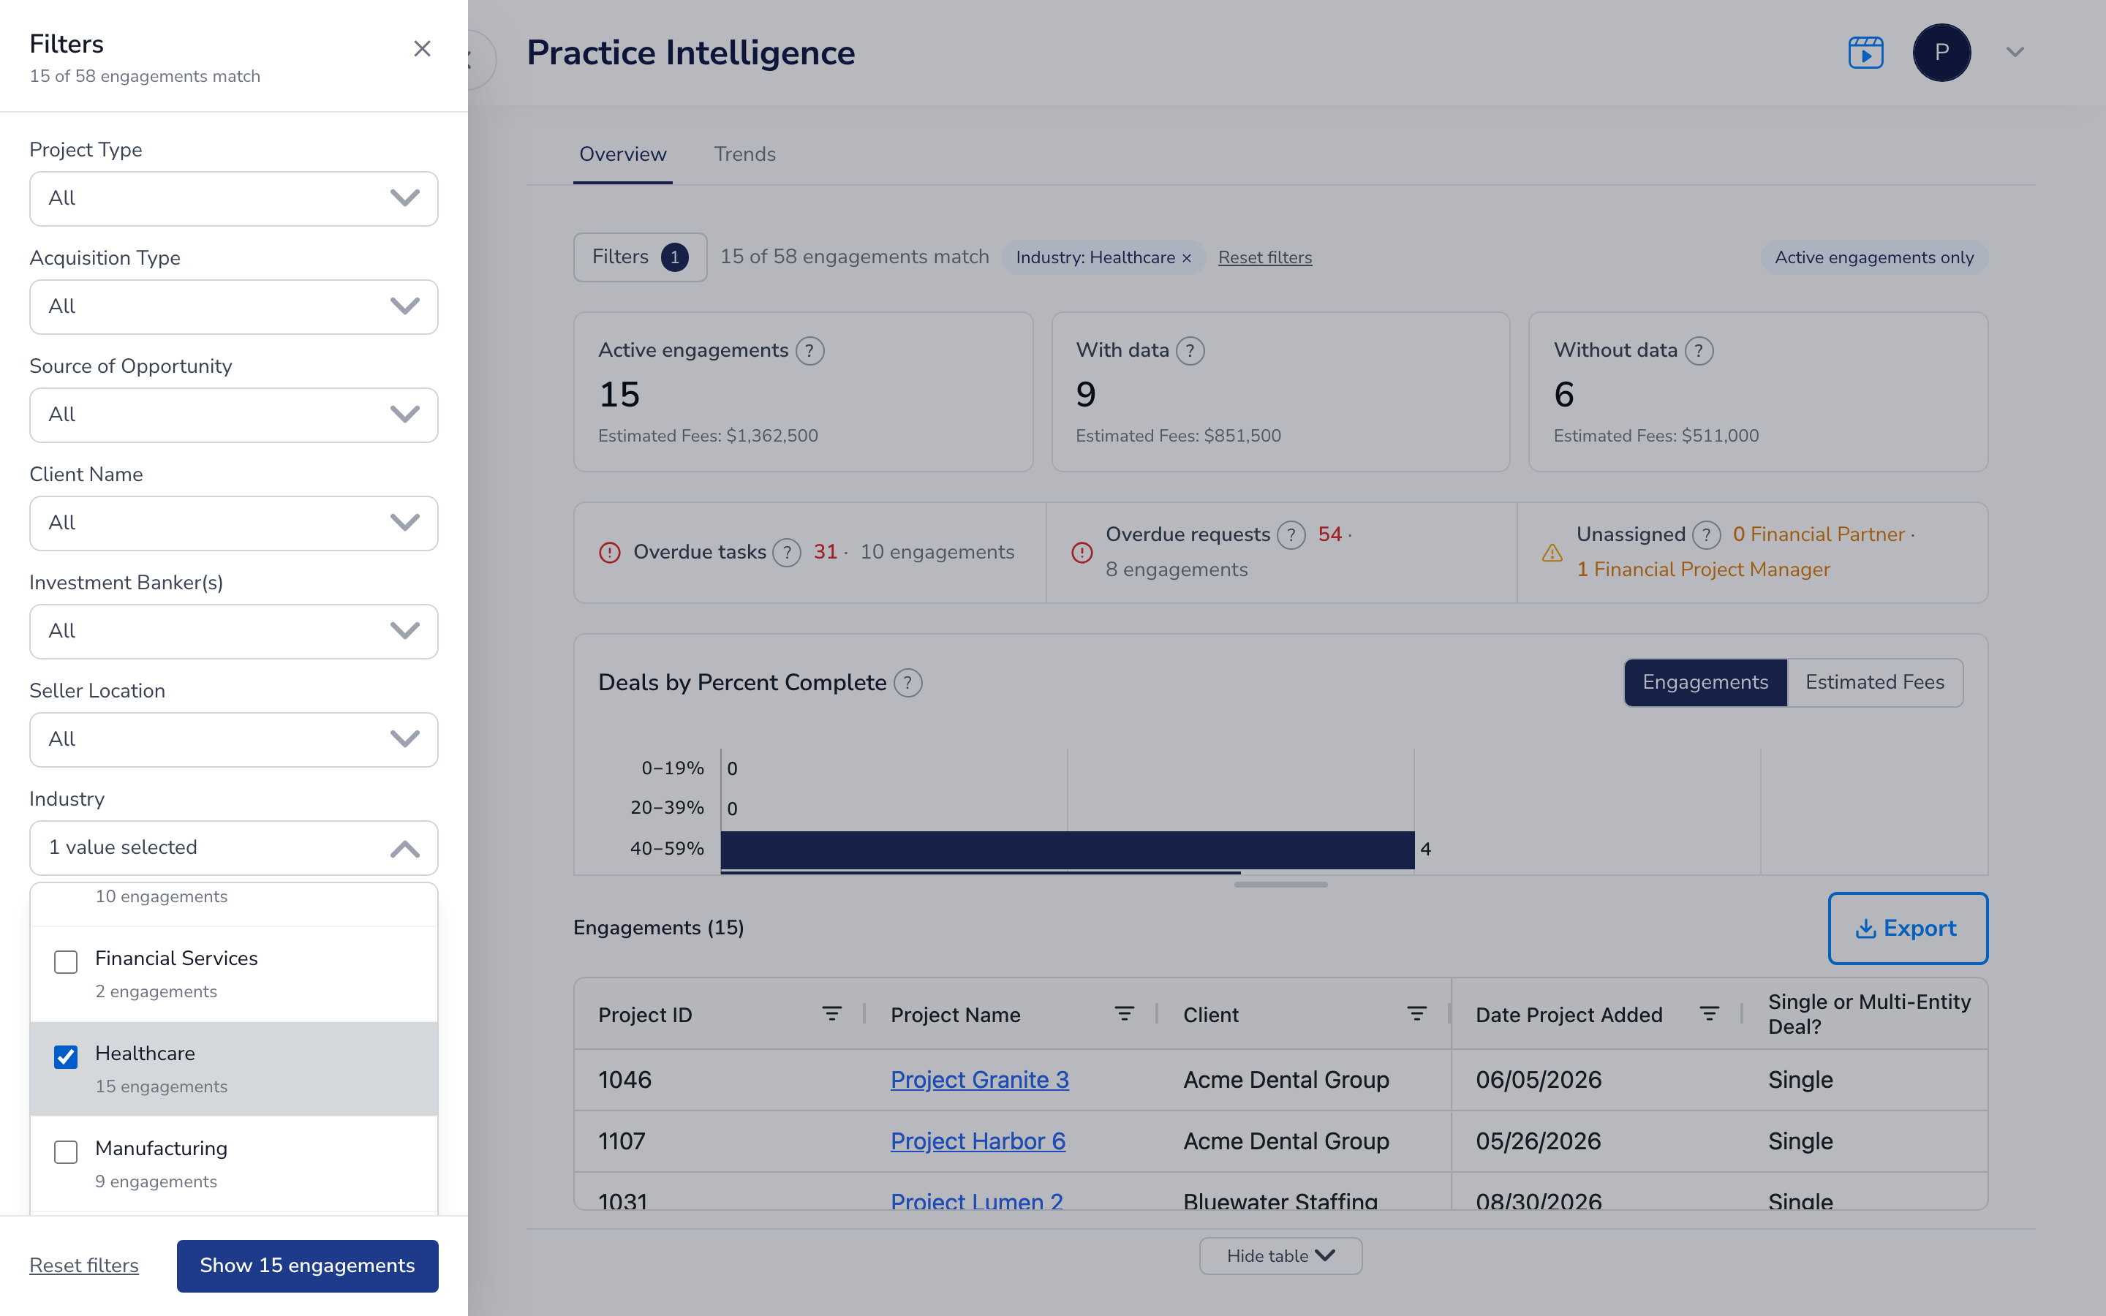Click Reset filters link beside filter chip
Screen dimensions: 2106x1316
(1264, 257)
